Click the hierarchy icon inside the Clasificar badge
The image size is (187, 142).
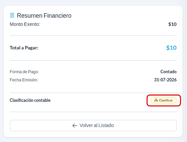coord(156,100)
